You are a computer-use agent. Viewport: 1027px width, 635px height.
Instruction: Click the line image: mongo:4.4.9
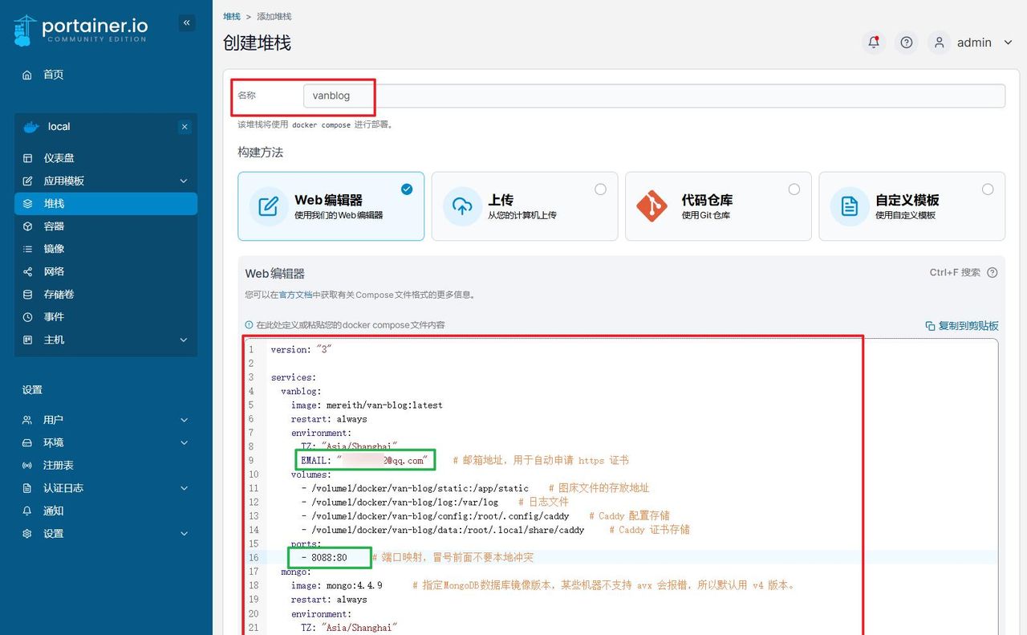[337, 585]
